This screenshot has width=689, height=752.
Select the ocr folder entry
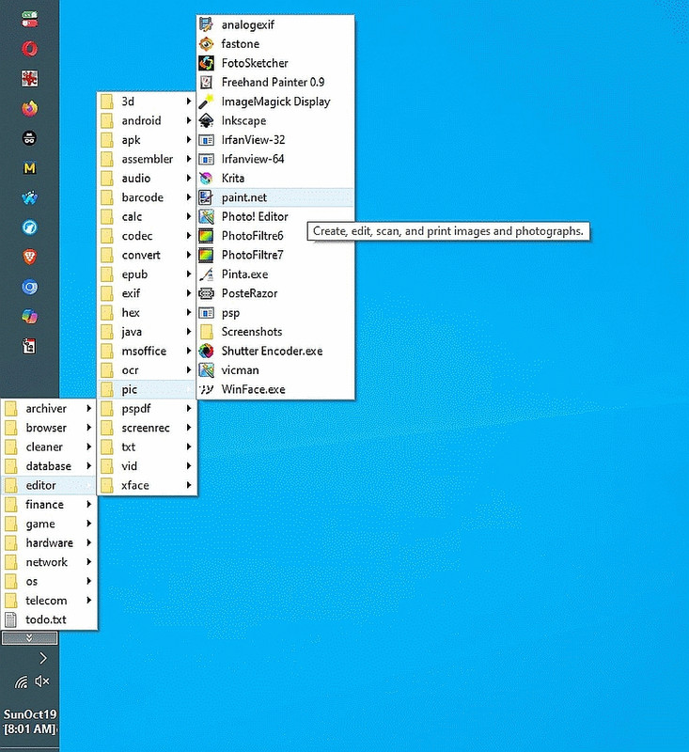[147, 369]
